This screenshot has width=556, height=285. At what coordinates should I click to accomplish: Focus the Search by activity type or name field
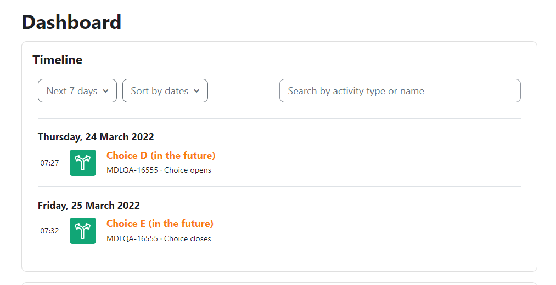point(400,91)
